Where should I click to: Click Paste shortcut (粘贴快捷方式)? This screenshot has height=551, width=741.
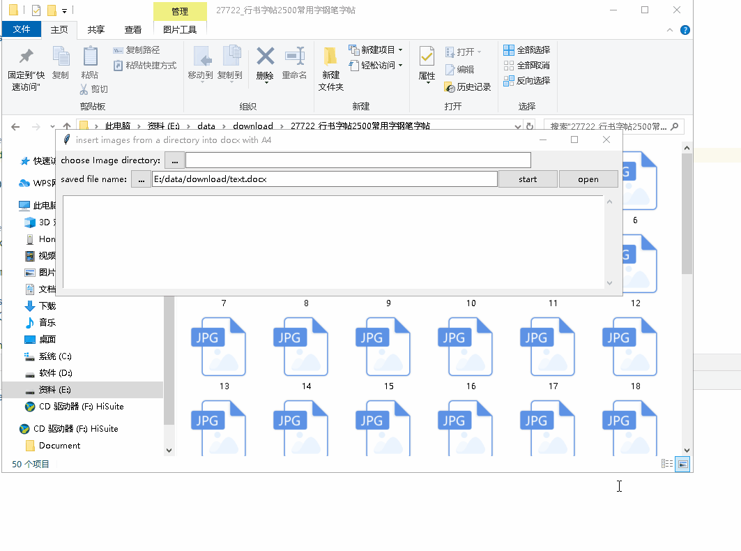point(145,66)
